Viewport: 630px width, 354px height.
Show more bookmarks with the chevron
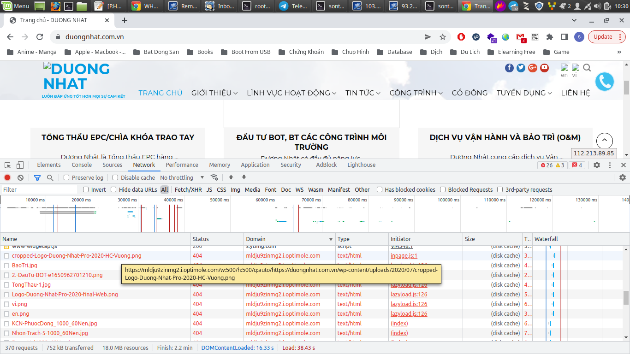(x=618, y=52)
